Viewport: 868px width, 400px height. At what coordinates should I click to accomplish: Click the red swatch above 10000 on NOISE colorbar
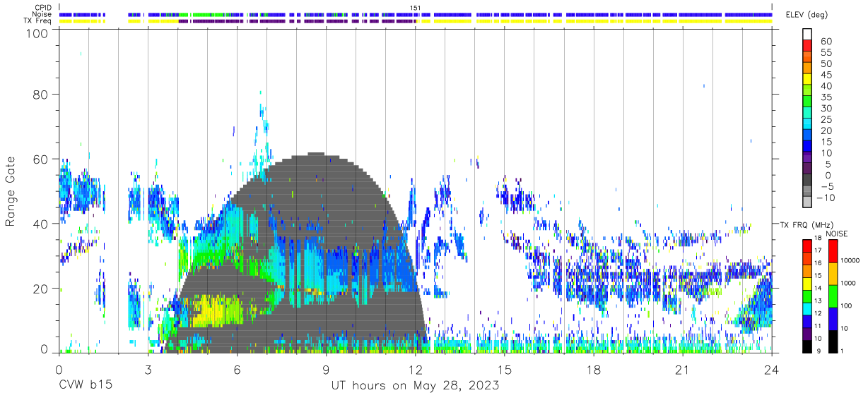coord(833,250)
